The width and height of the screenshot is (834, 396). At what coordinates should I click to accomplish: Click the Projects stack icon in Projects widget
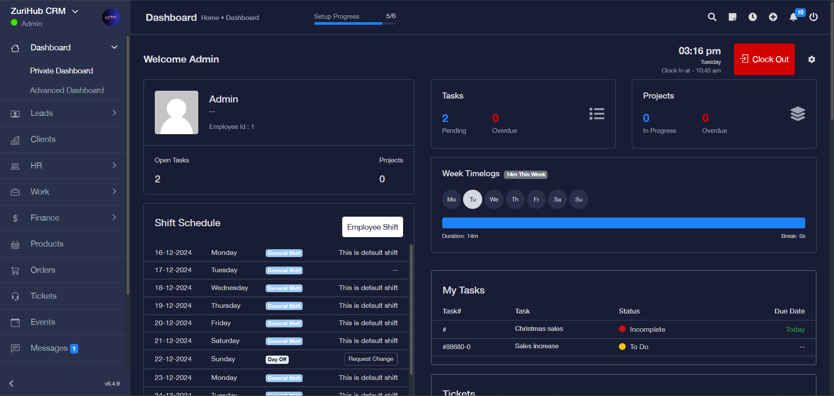pos(798,113)
